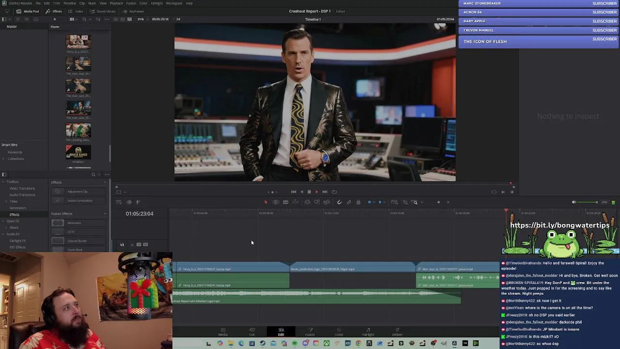This screenshot has height=349, width=620.
Task: Collapse the Toolbox tree
Action: tap(3, 182)
